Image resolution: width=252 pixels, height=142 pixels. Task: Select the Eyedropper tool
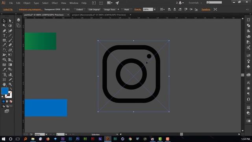(x=4, y=69)
